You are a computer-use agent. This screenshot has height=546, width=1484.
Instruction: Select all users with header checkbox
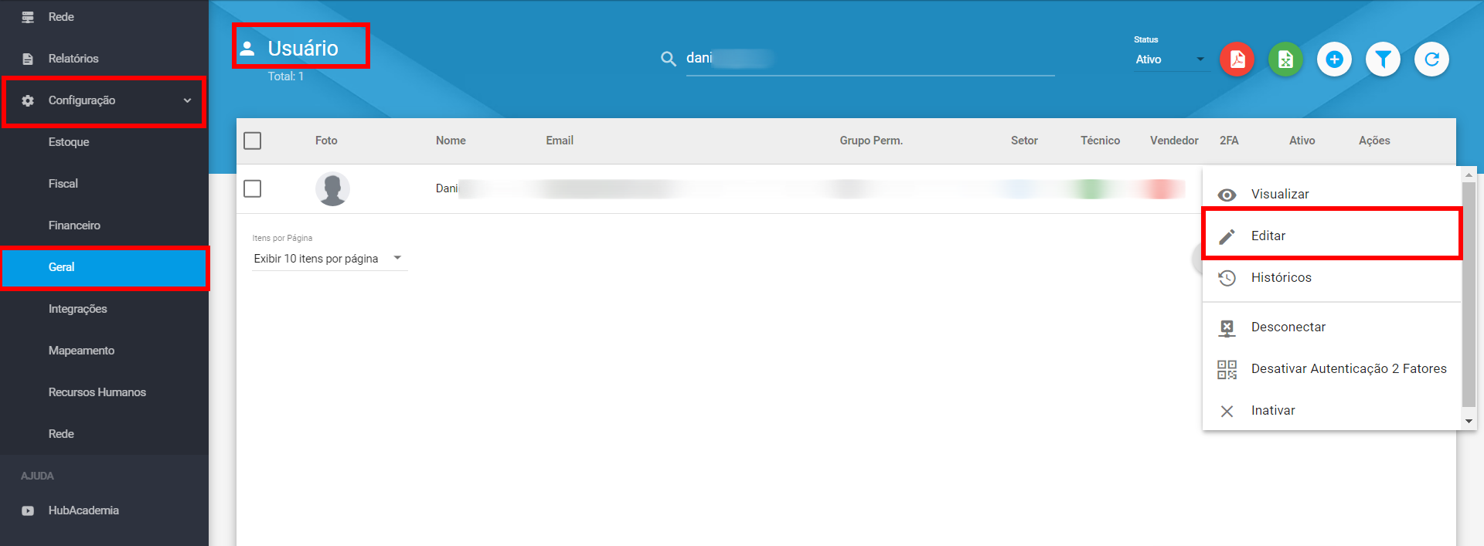tap(252, 141)
